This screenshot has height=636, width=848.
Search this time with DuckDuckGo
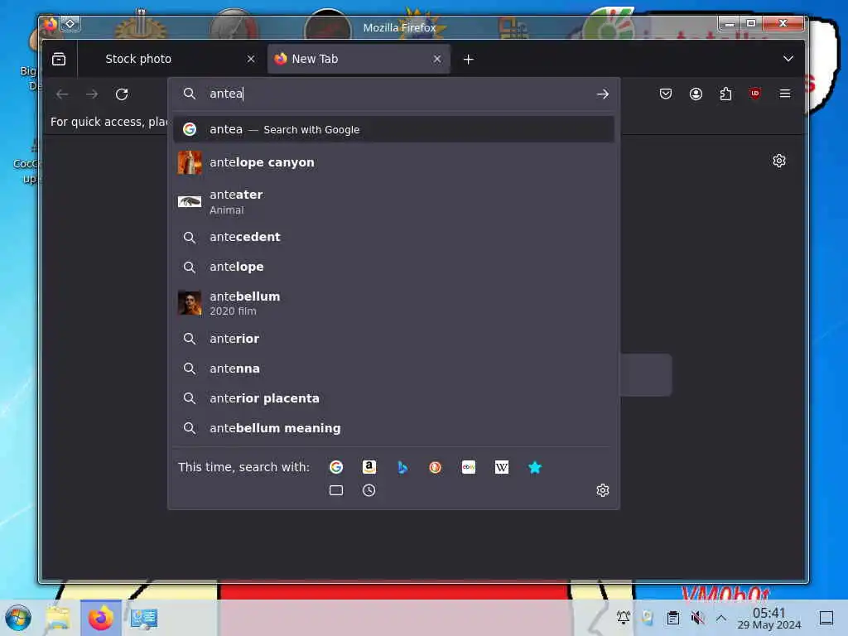(435, 467)
